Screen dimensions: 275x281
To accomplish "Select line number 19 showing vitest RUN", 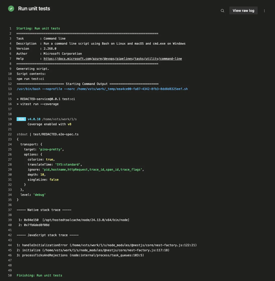I will tap(10, 119).
